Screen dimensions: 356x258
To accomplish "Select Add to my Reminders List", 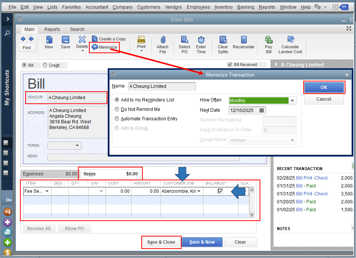I will [117, 100].
